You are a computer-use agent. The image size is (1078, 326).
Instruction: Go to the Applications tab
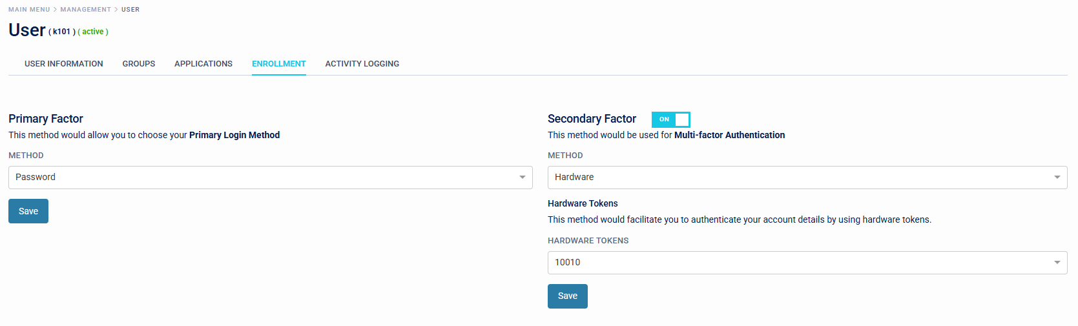pos(203,64)
